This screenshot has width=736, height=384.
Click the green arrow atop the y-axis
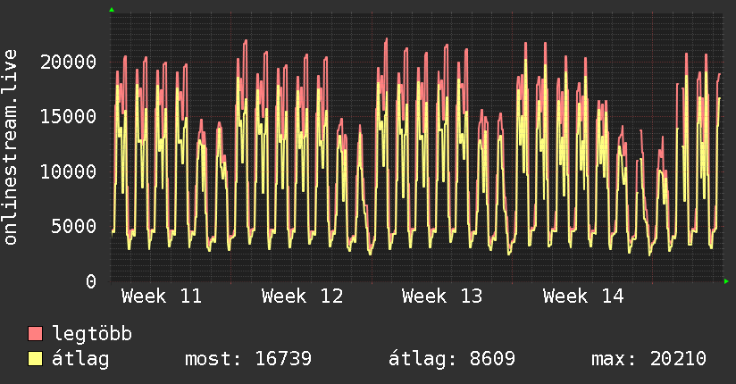tap(112, 10)
